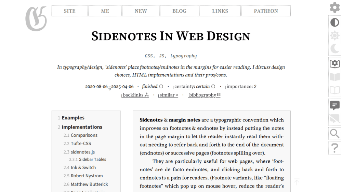Click the importance metadata link
342x192 pixels.
238,87
